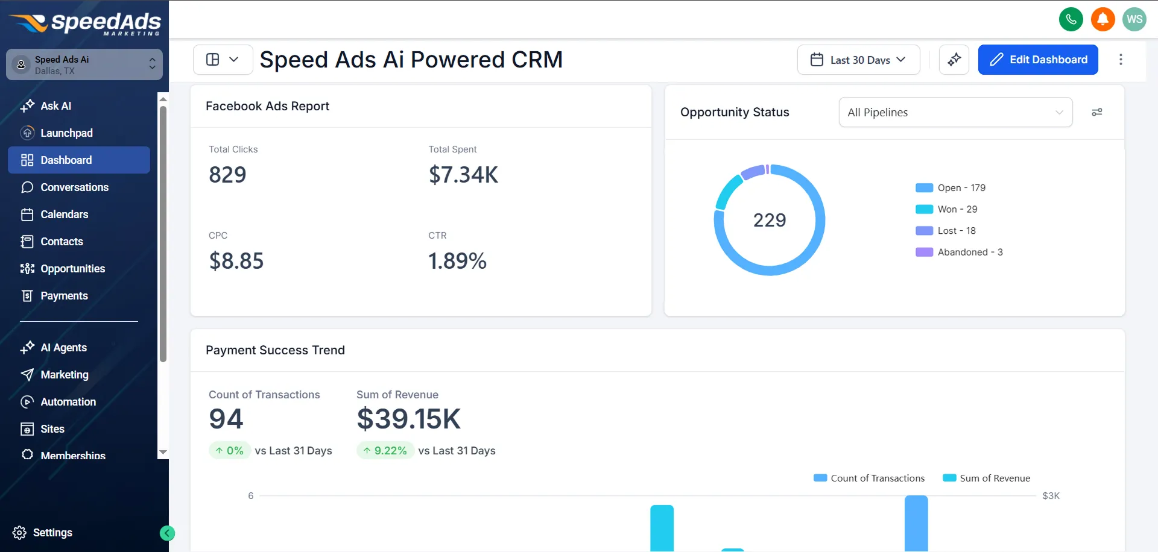The height and width of the screenshot is (552, 1158).
Task: Open the dashboard layout switcher dropdown
Action: tap(223, 60)
